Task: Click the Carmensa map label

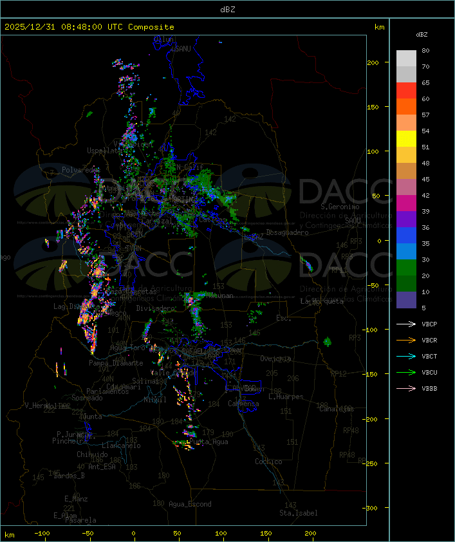Action: coord(243,404)
